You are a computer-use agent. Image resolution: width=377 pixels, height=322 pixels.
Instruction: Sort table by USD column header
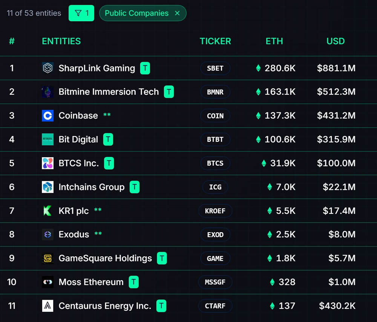pyautogui.click(x=335, y=41)
